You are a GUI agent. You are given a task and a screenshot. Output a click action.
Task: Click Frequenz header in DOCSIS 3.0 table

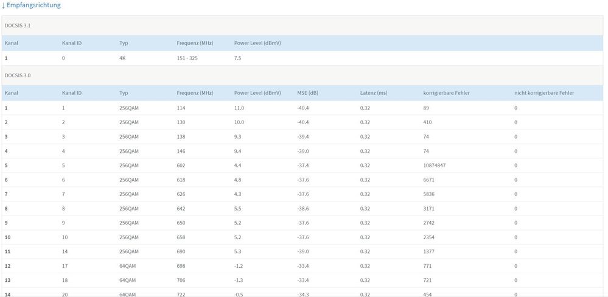(x=195, y=93)
